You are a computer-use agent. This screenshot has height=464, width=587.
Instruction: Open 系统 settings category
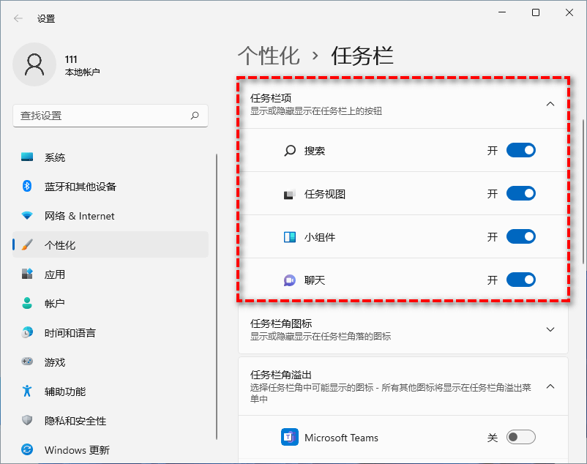(111, 157)
